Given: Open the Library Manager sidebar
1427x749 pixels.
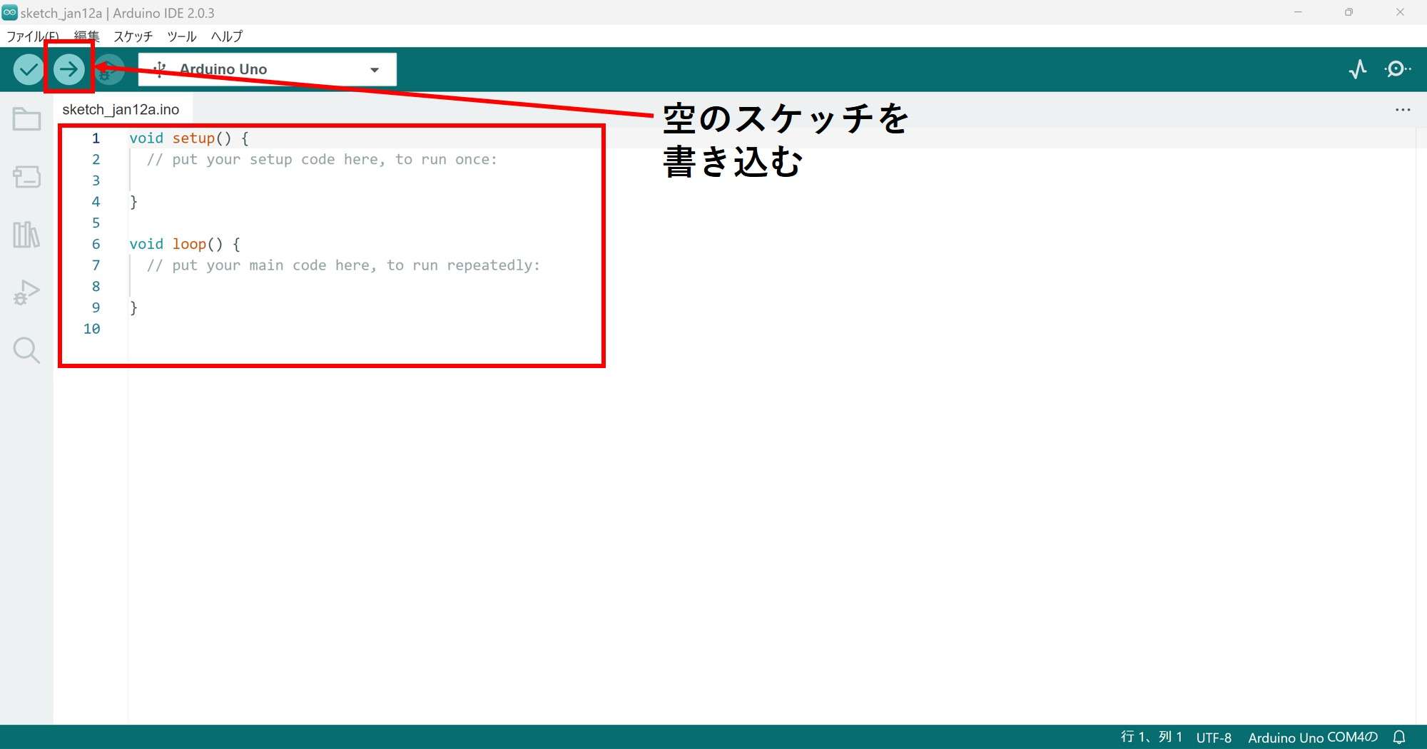Looking at the screenshot, I should click(26, 234).
